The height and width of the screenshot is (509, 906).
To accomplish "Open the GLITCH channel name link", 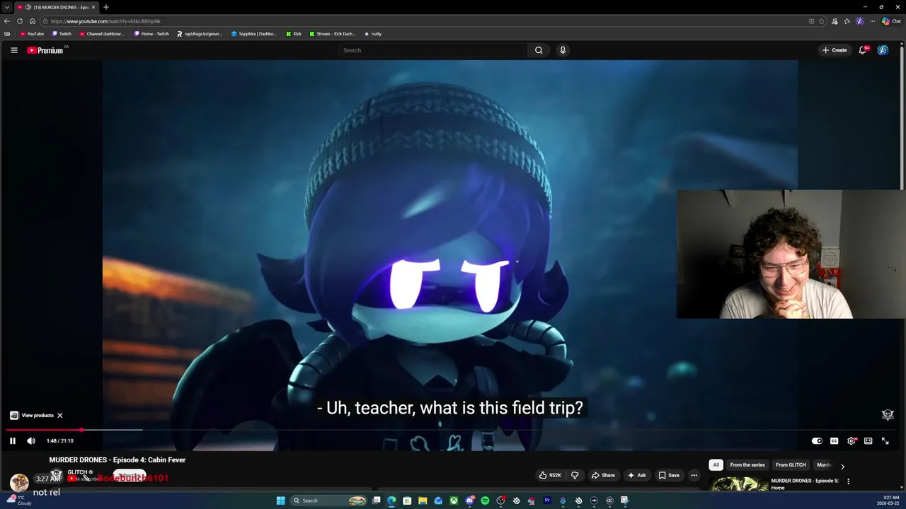I will point(77,472).
